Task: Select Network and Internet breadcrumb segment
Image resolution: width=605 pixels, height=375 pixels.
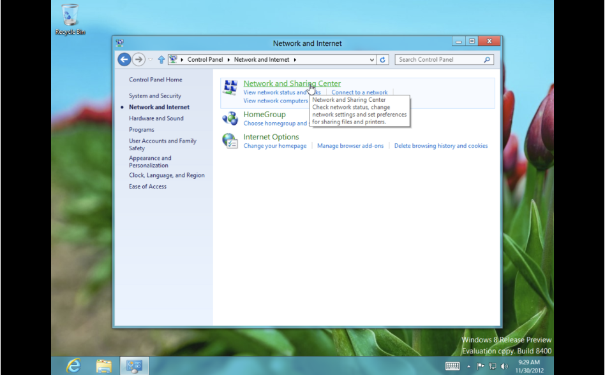Action: pos(262,60)
